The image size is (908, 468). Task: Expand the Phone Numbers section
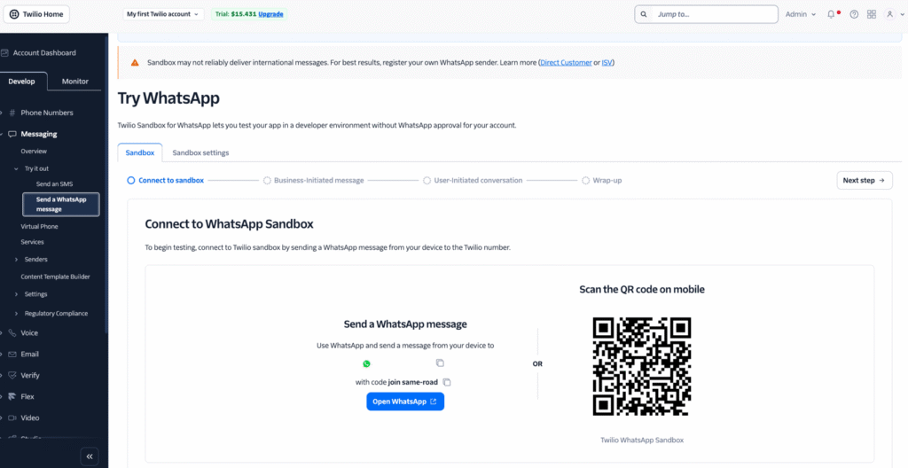3,113
